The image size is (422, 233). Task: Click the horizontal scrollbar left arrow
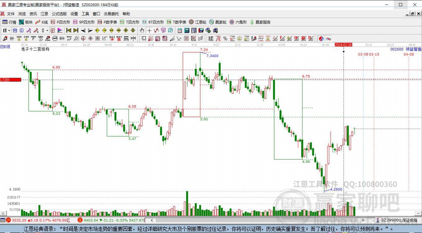pyautogui.click(x=152, y=220)
